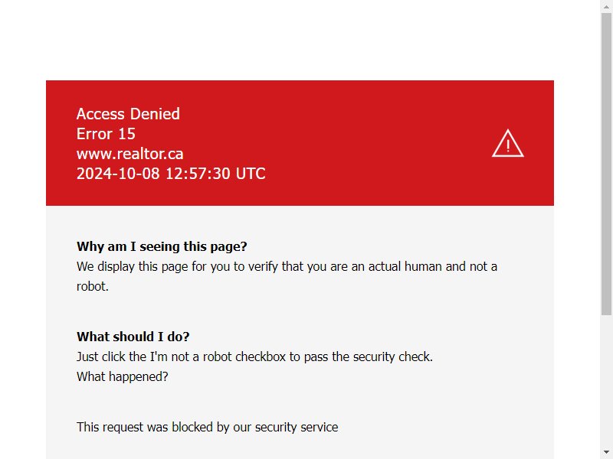Click the blank white area above the banner
Screen dimensions: 613x459
click(x=300, y=39)
